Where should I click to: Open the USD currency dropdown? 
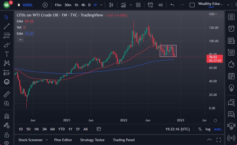(x=213, y=14)
